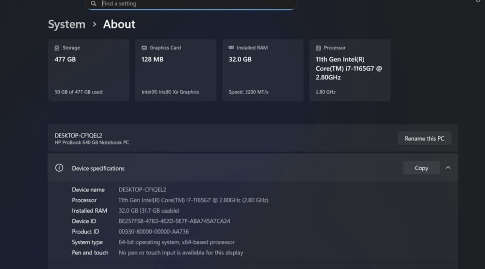This screenshot has width=485, height=269.
Task: Click the search magnifier icon
Action: (x=94, y=4)
